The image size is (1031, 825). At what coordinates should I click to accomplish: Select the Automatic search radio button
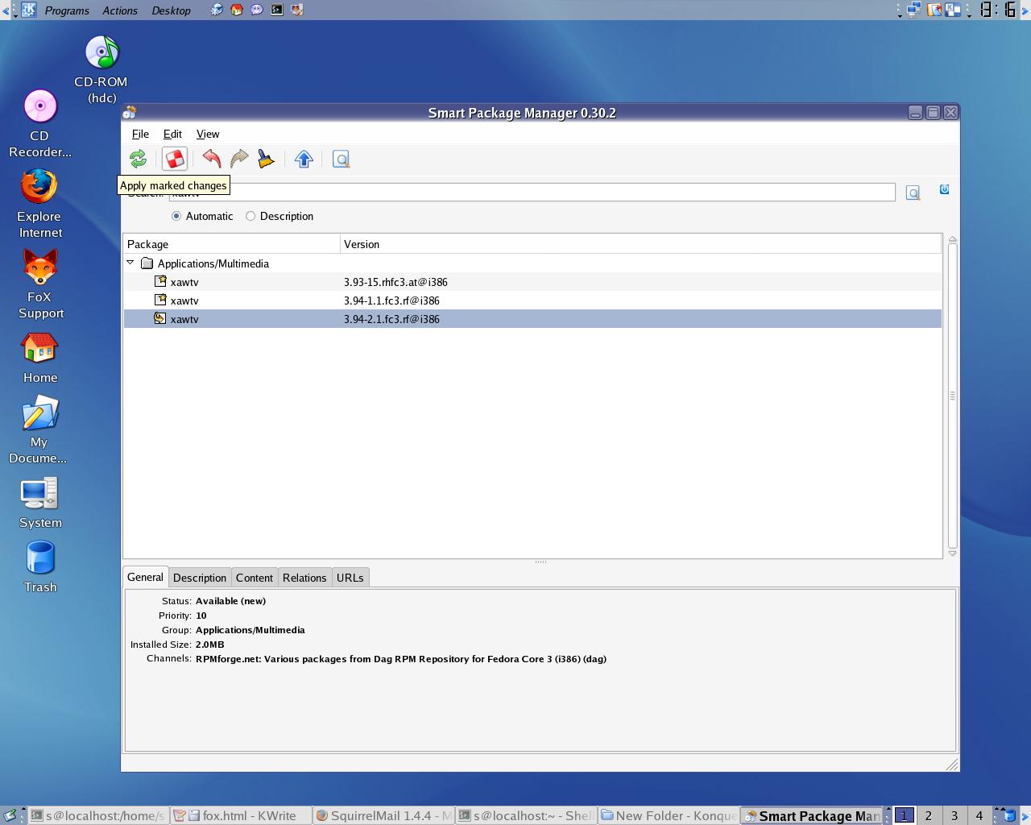(176, 216)
